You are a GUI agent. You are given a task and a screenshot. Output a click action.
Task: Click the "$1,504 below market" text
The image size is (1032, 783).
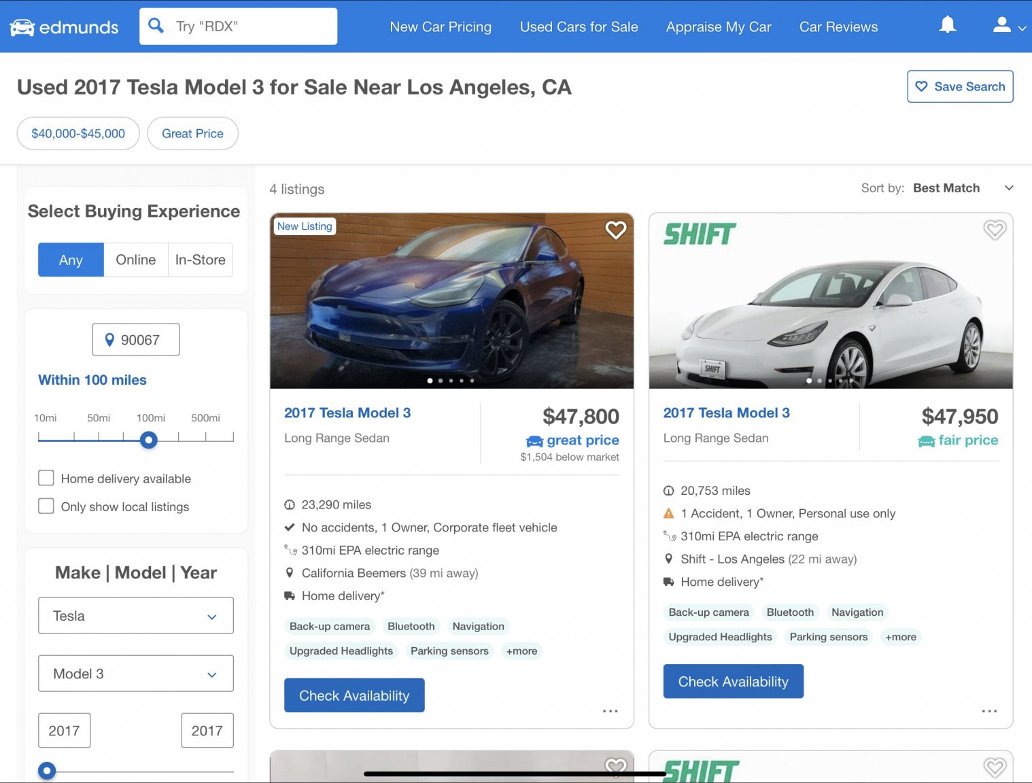tap(570, 457)
